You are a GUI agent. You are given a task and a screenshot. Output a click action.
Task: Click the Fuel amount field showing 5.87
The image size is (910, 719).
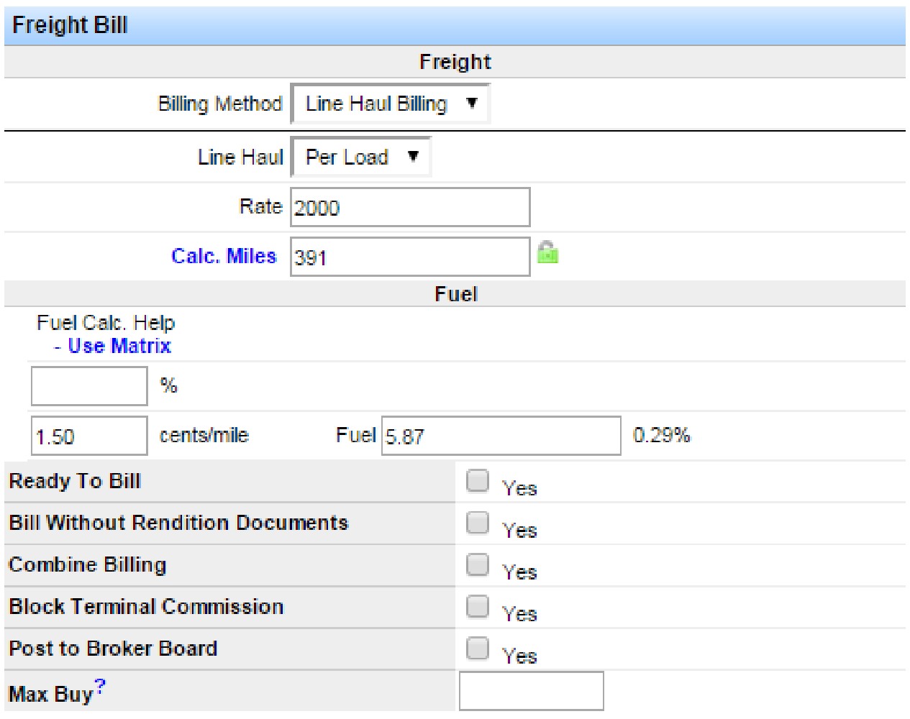(501, 436)
